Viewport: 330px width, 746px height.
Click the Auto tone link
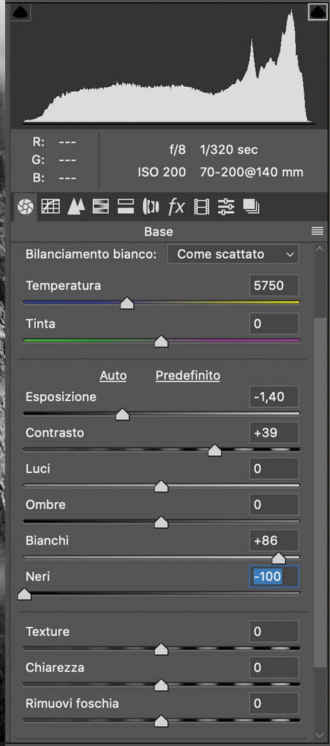[x=113, y=376]
